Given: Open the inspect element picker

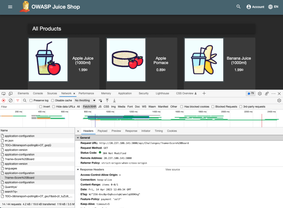Looking at the screenshot, I should (x=3, y=93).
